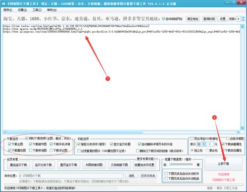
Task: Click the 立即下载 download button
Action: tap(224, 164)
